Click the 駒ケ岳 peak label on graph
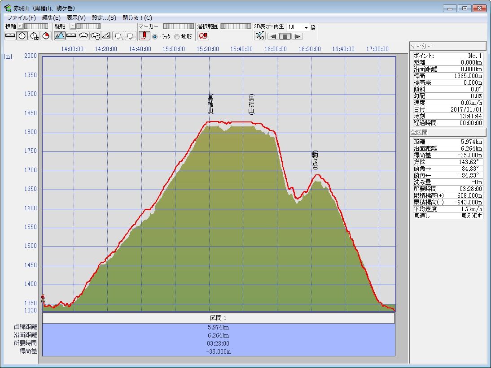 (315, 160)
